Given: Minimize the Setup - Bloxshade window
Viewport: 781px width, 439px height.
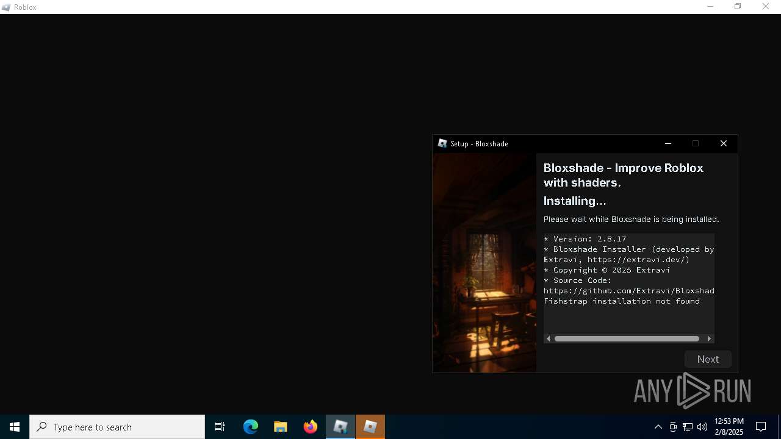Looking at the screenshot, I should 668,143.
